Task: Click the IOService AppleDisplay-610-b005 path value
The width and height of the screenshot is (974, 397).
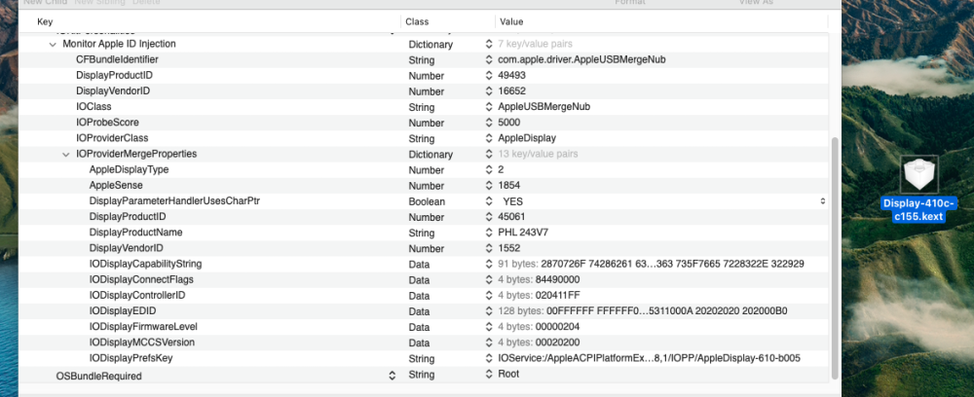Action: (x=649, y=358)
